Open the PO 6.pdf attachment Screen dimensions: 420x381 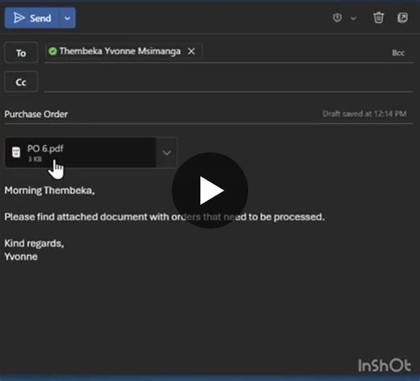[x=81, y=153]
